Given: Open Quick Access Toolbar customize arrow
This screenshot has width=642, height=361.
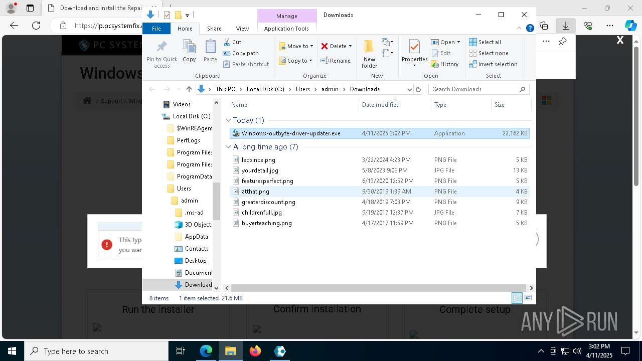Looking at the screenshot, I should pyautogui.click(x=187, y=15).
